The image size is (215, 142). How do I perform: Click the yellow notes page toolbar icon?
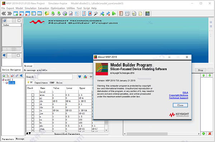point(140,14)
